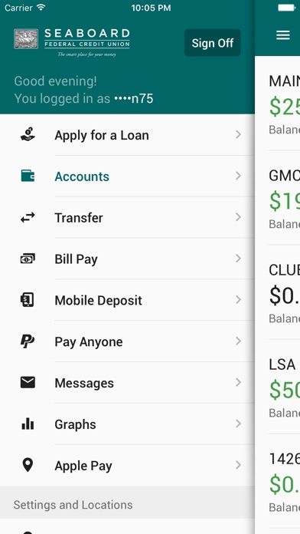Open the Bill Pay cash icon
This screenshot has height=534, width=300.
pyautogui.click(x=28, y=259)
